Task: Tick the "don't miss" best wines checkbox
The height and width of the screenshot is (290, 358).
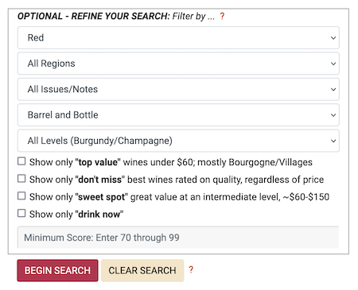Action: (21, 179)
